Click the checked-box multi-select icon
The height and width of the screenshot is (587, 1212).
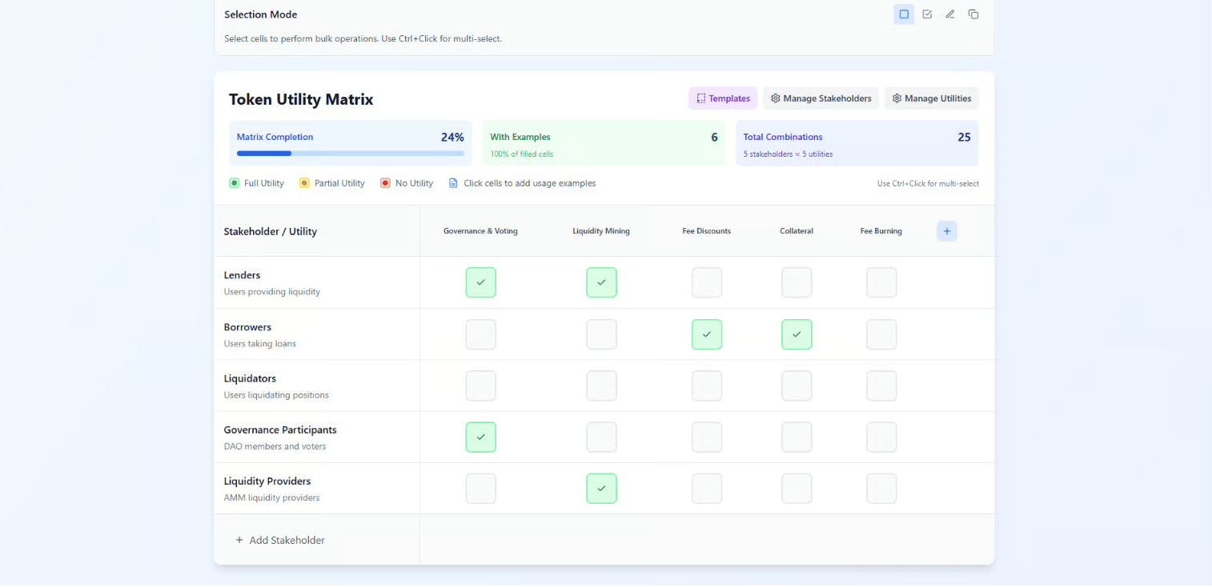(927, 14)
